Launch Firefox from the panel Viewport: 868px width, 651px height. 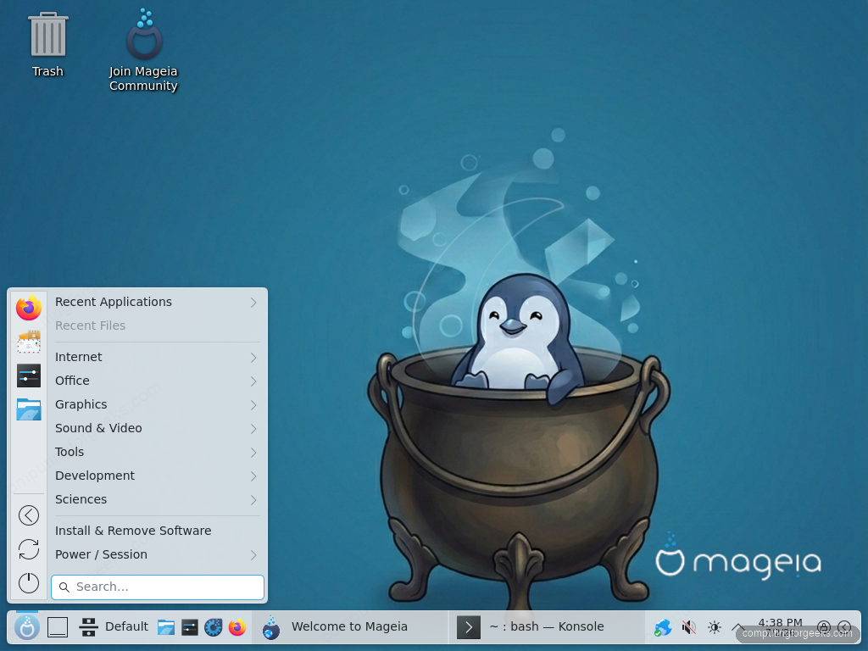click(x=237, y=627)
